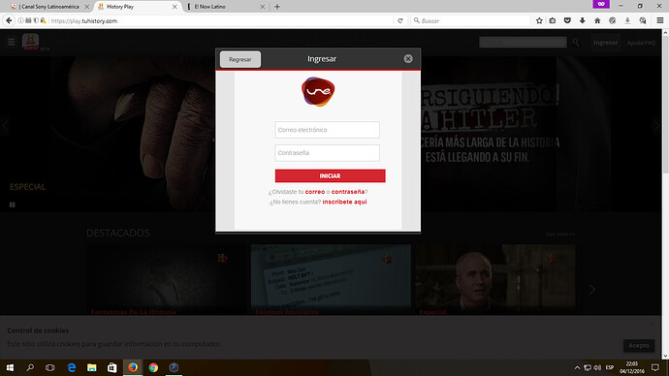This screenshot has width=669, height=376.
Task: Open volume control in system tray
Action: 597,367
